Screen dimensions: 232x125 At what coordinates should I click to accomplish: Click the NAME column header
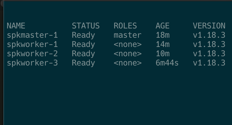click(16, 26)
